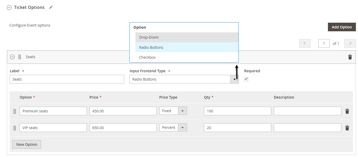Click the drag handle for VIP seats row
The height and width of the screenshot is (157, 358).
[x=15, y=128]
